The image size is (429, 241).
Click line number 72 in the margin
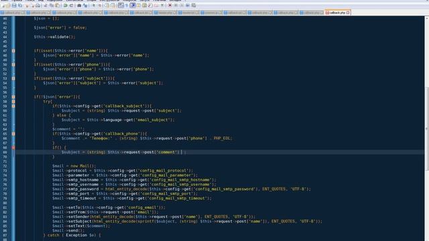pos(5,166)
